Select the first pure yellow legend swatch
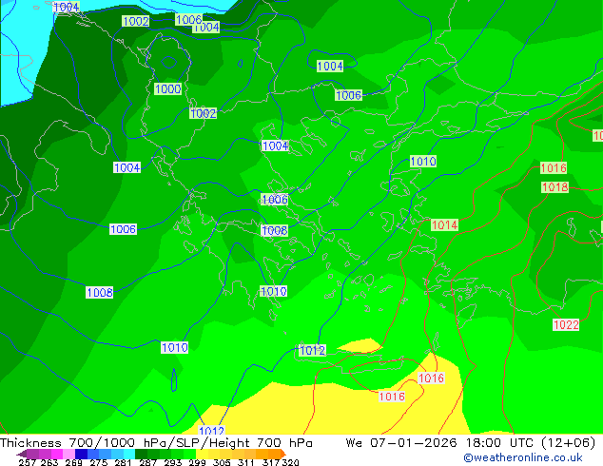The height and width of the screenshot is (466, 603). pyautogui.click(x=202, y=454)
